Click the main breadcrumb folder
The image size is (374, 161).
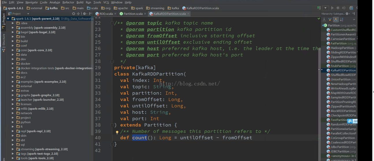pyautogui.click(x=78, y=8)
